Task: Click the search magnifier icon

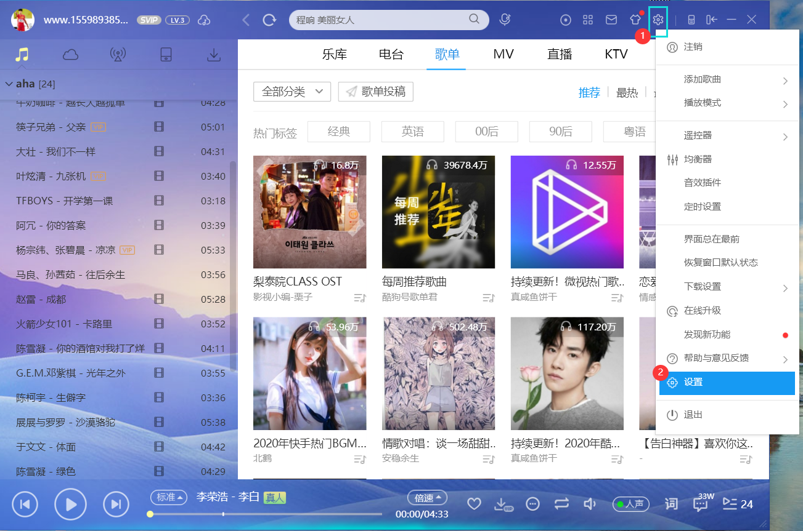Action: tap(474, 19)
